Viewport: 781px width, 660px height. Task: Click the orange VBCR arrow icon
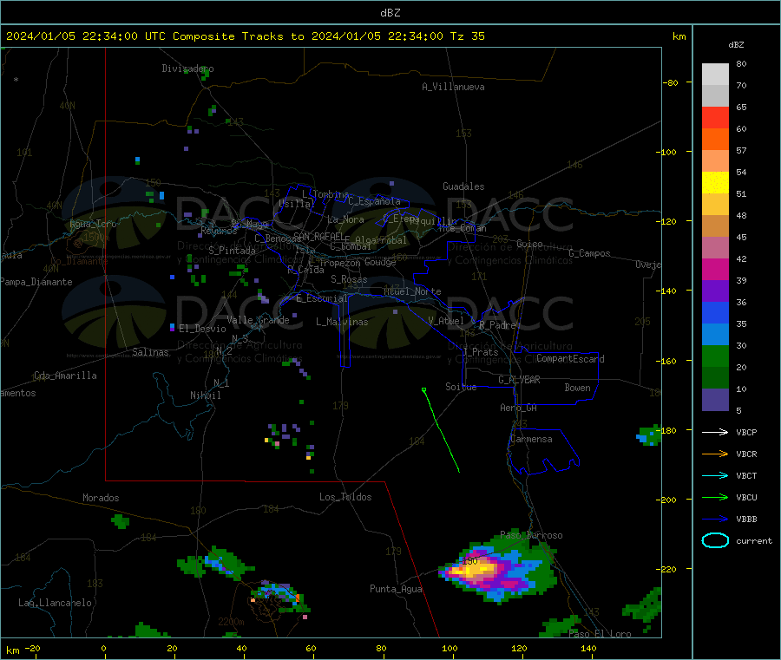click(x=715, y=454)
